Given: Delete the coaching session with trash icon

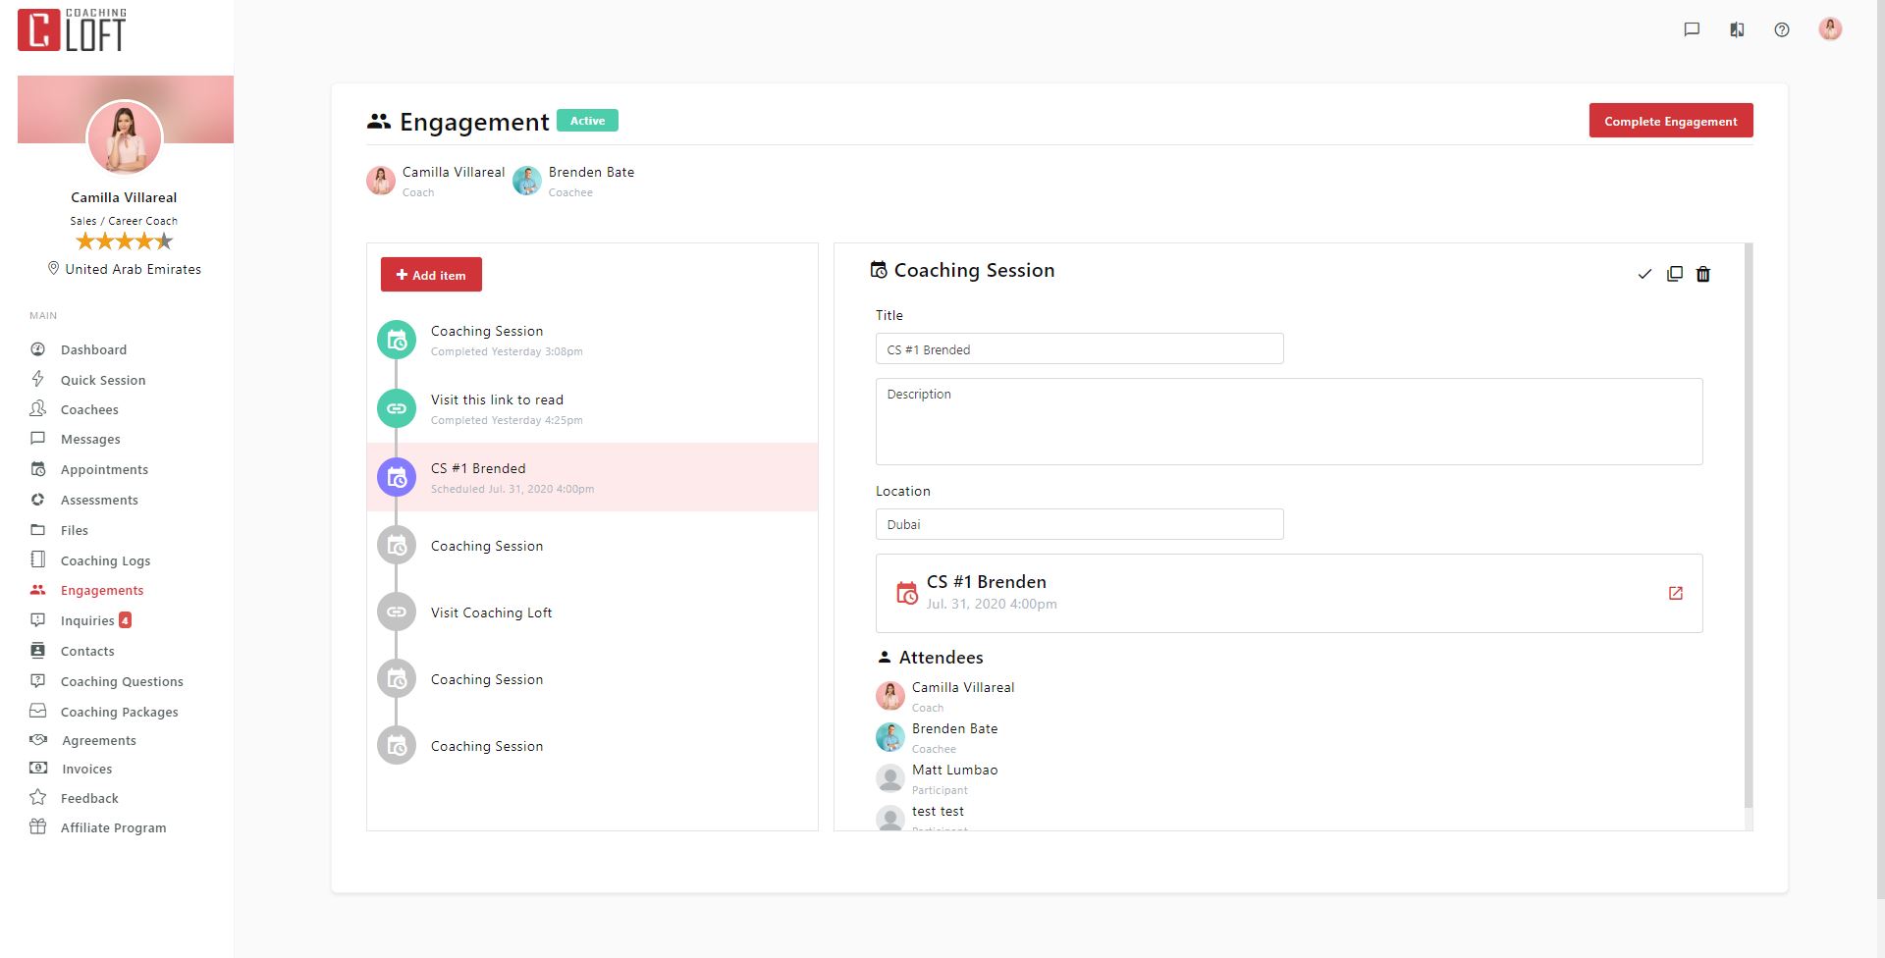Looking at the screenshot, I should pos(1703,275).
